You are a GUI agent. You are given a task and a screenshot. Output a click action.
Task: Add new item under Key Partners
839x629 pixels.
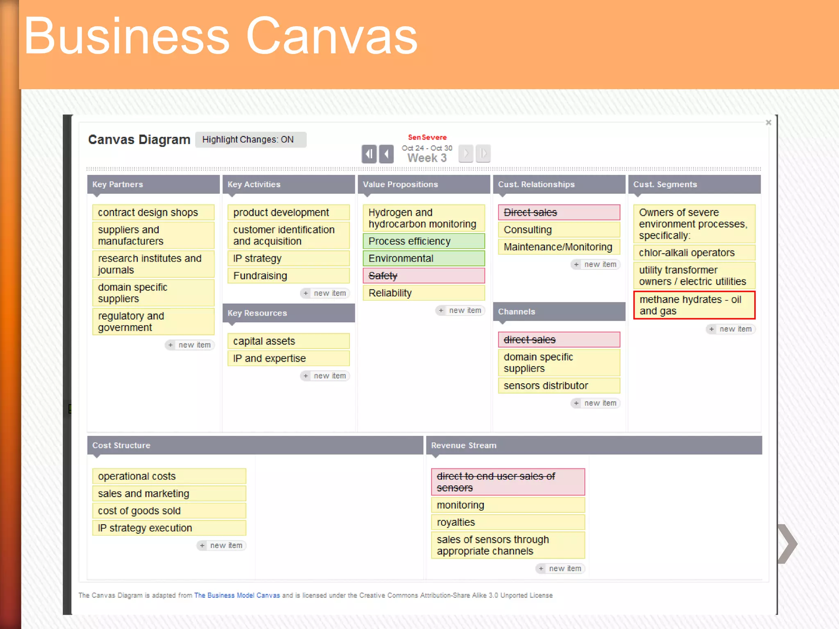pyautogui.click(x=190, y=345)
